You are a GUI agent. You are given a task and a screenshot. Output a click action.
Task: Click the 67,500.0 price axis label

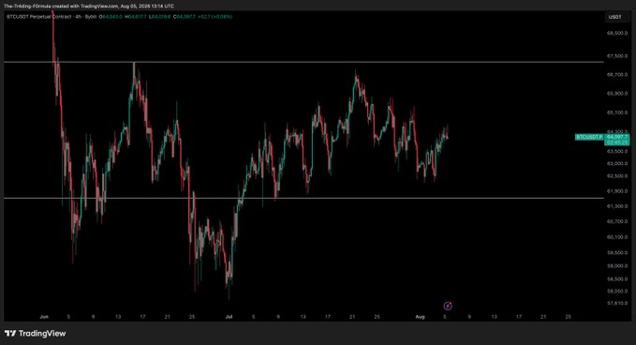pyautogui.click(x=617, y=56)
